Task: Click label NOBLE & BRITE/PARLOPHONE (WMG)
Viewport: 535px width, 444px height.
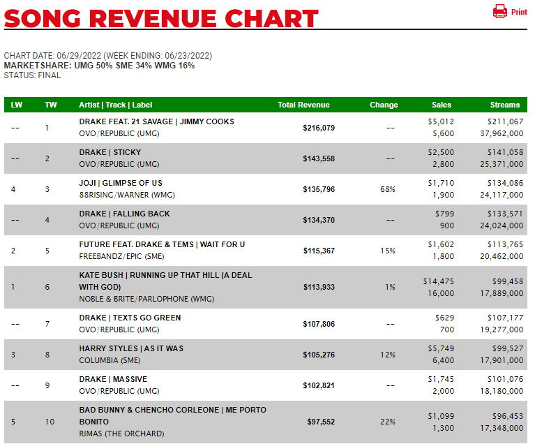Action: coord(146,299)
